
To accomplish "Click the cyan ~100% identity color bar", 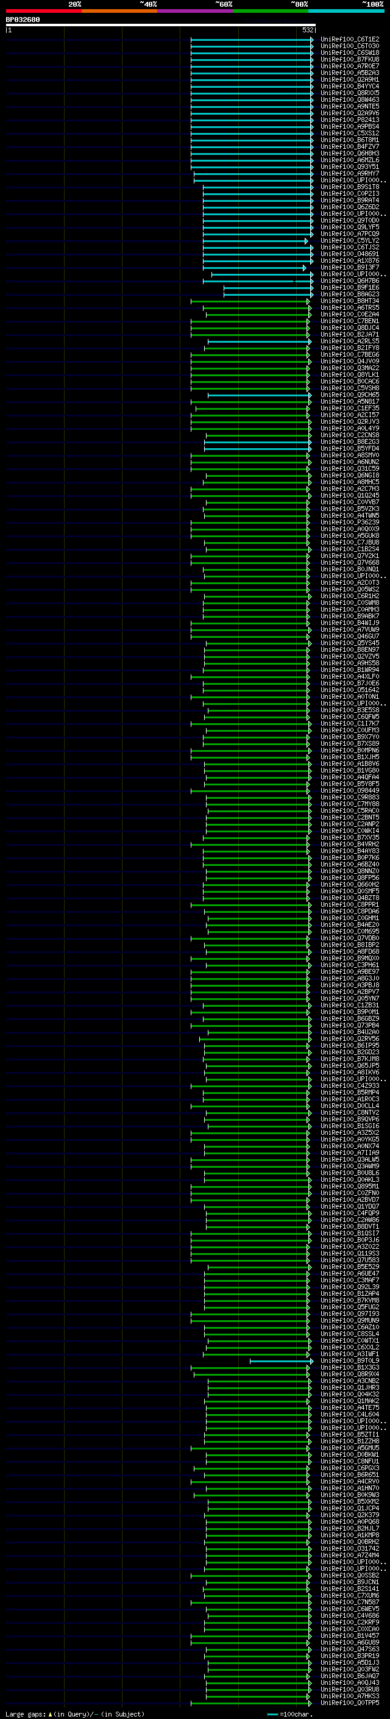I will tap(346, 11).
